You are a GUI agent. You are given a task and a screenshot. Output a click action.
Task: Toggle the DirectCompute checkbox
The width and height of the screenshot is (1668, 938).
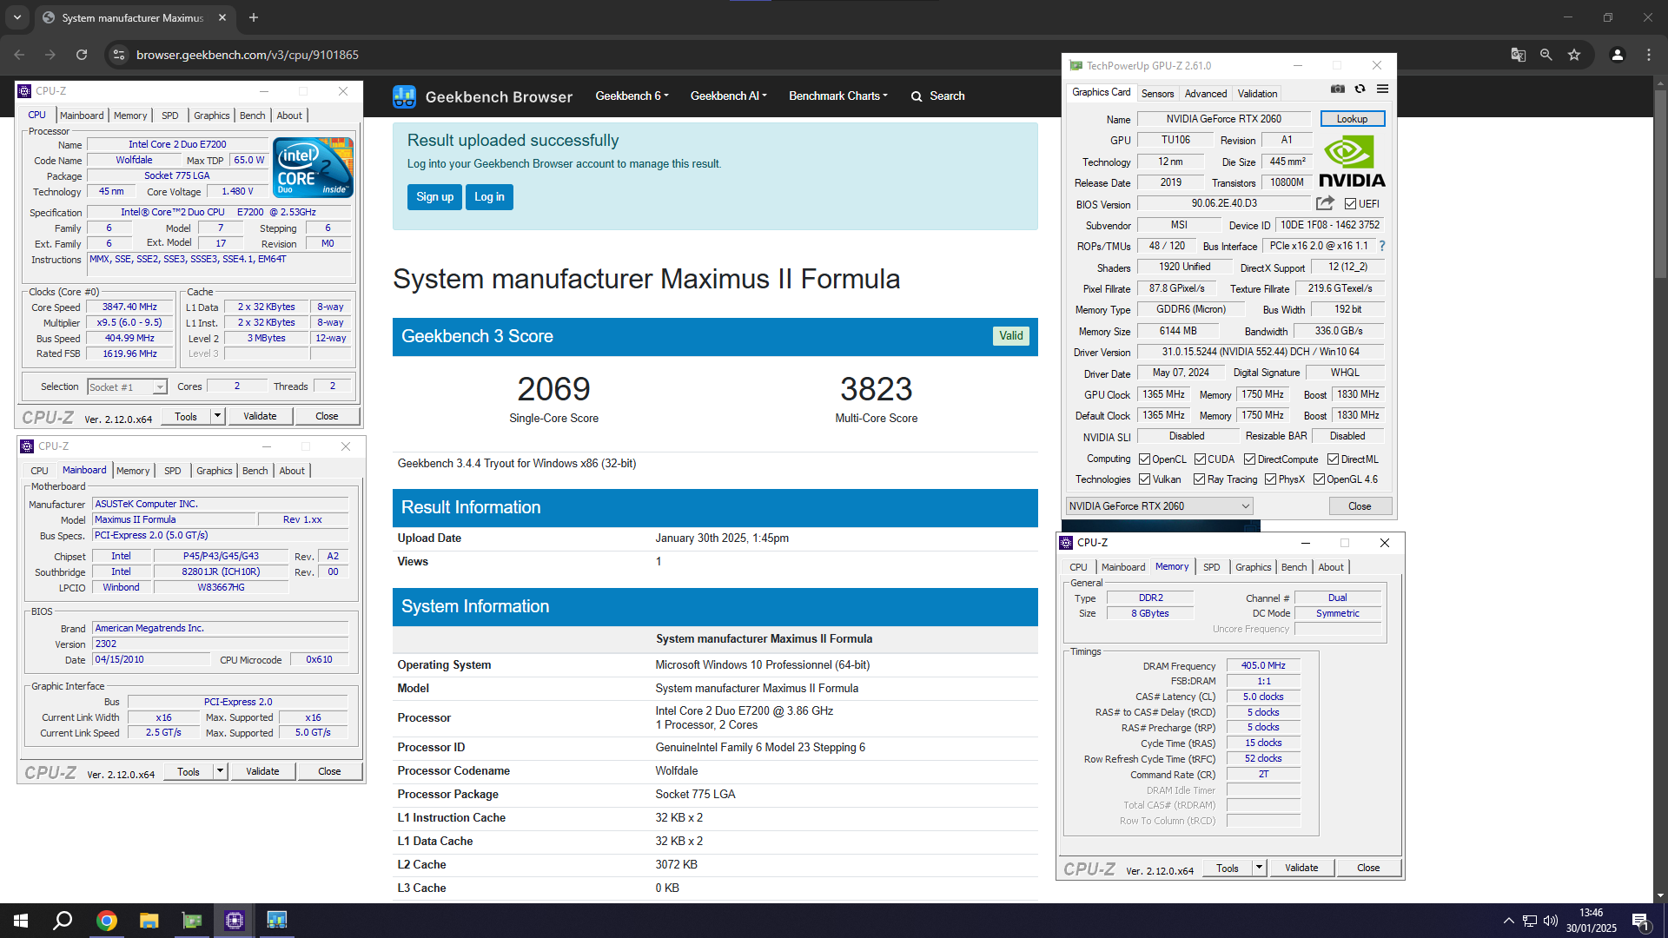(x=1249, y=459)
